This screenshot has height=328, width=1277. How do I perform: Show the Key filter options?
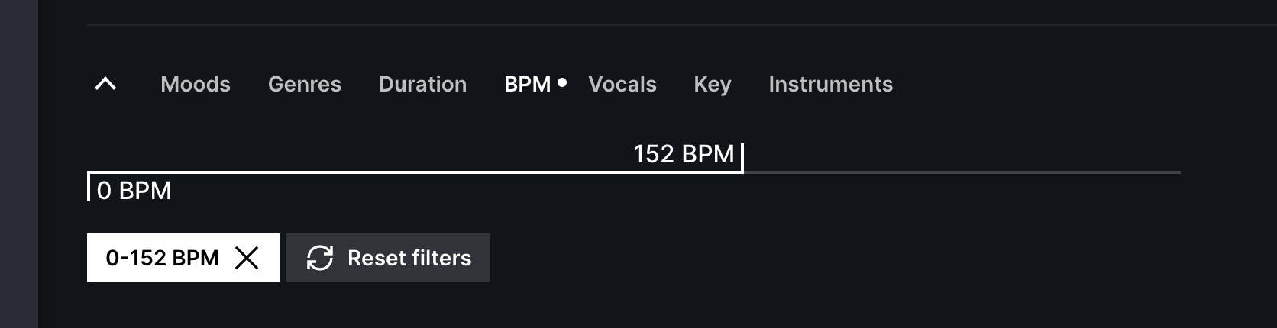713,84
